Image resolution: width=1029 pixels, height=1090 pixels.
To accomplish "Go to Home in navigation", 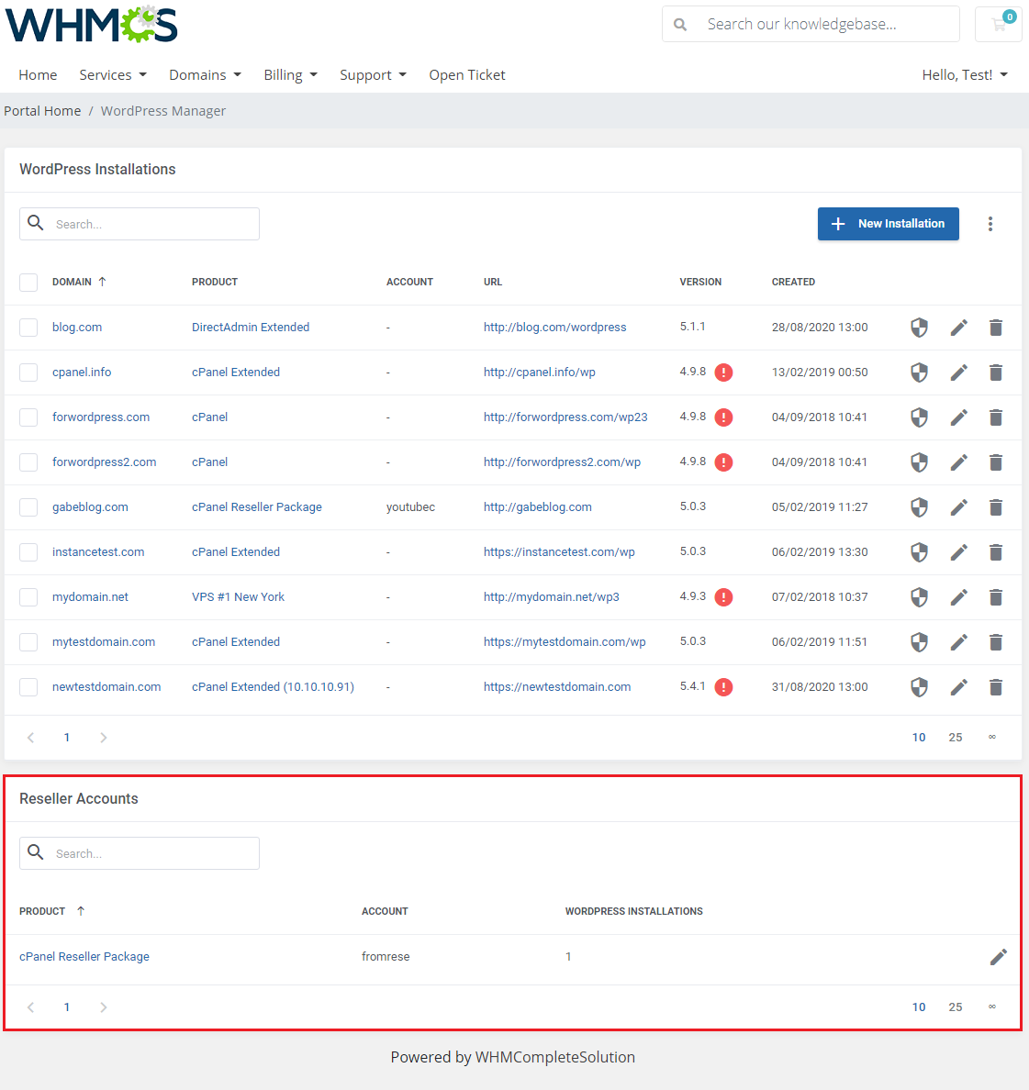I will tap(38, 75).
